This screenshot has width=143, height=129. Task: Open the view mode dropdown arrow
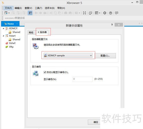pos(100,13)
